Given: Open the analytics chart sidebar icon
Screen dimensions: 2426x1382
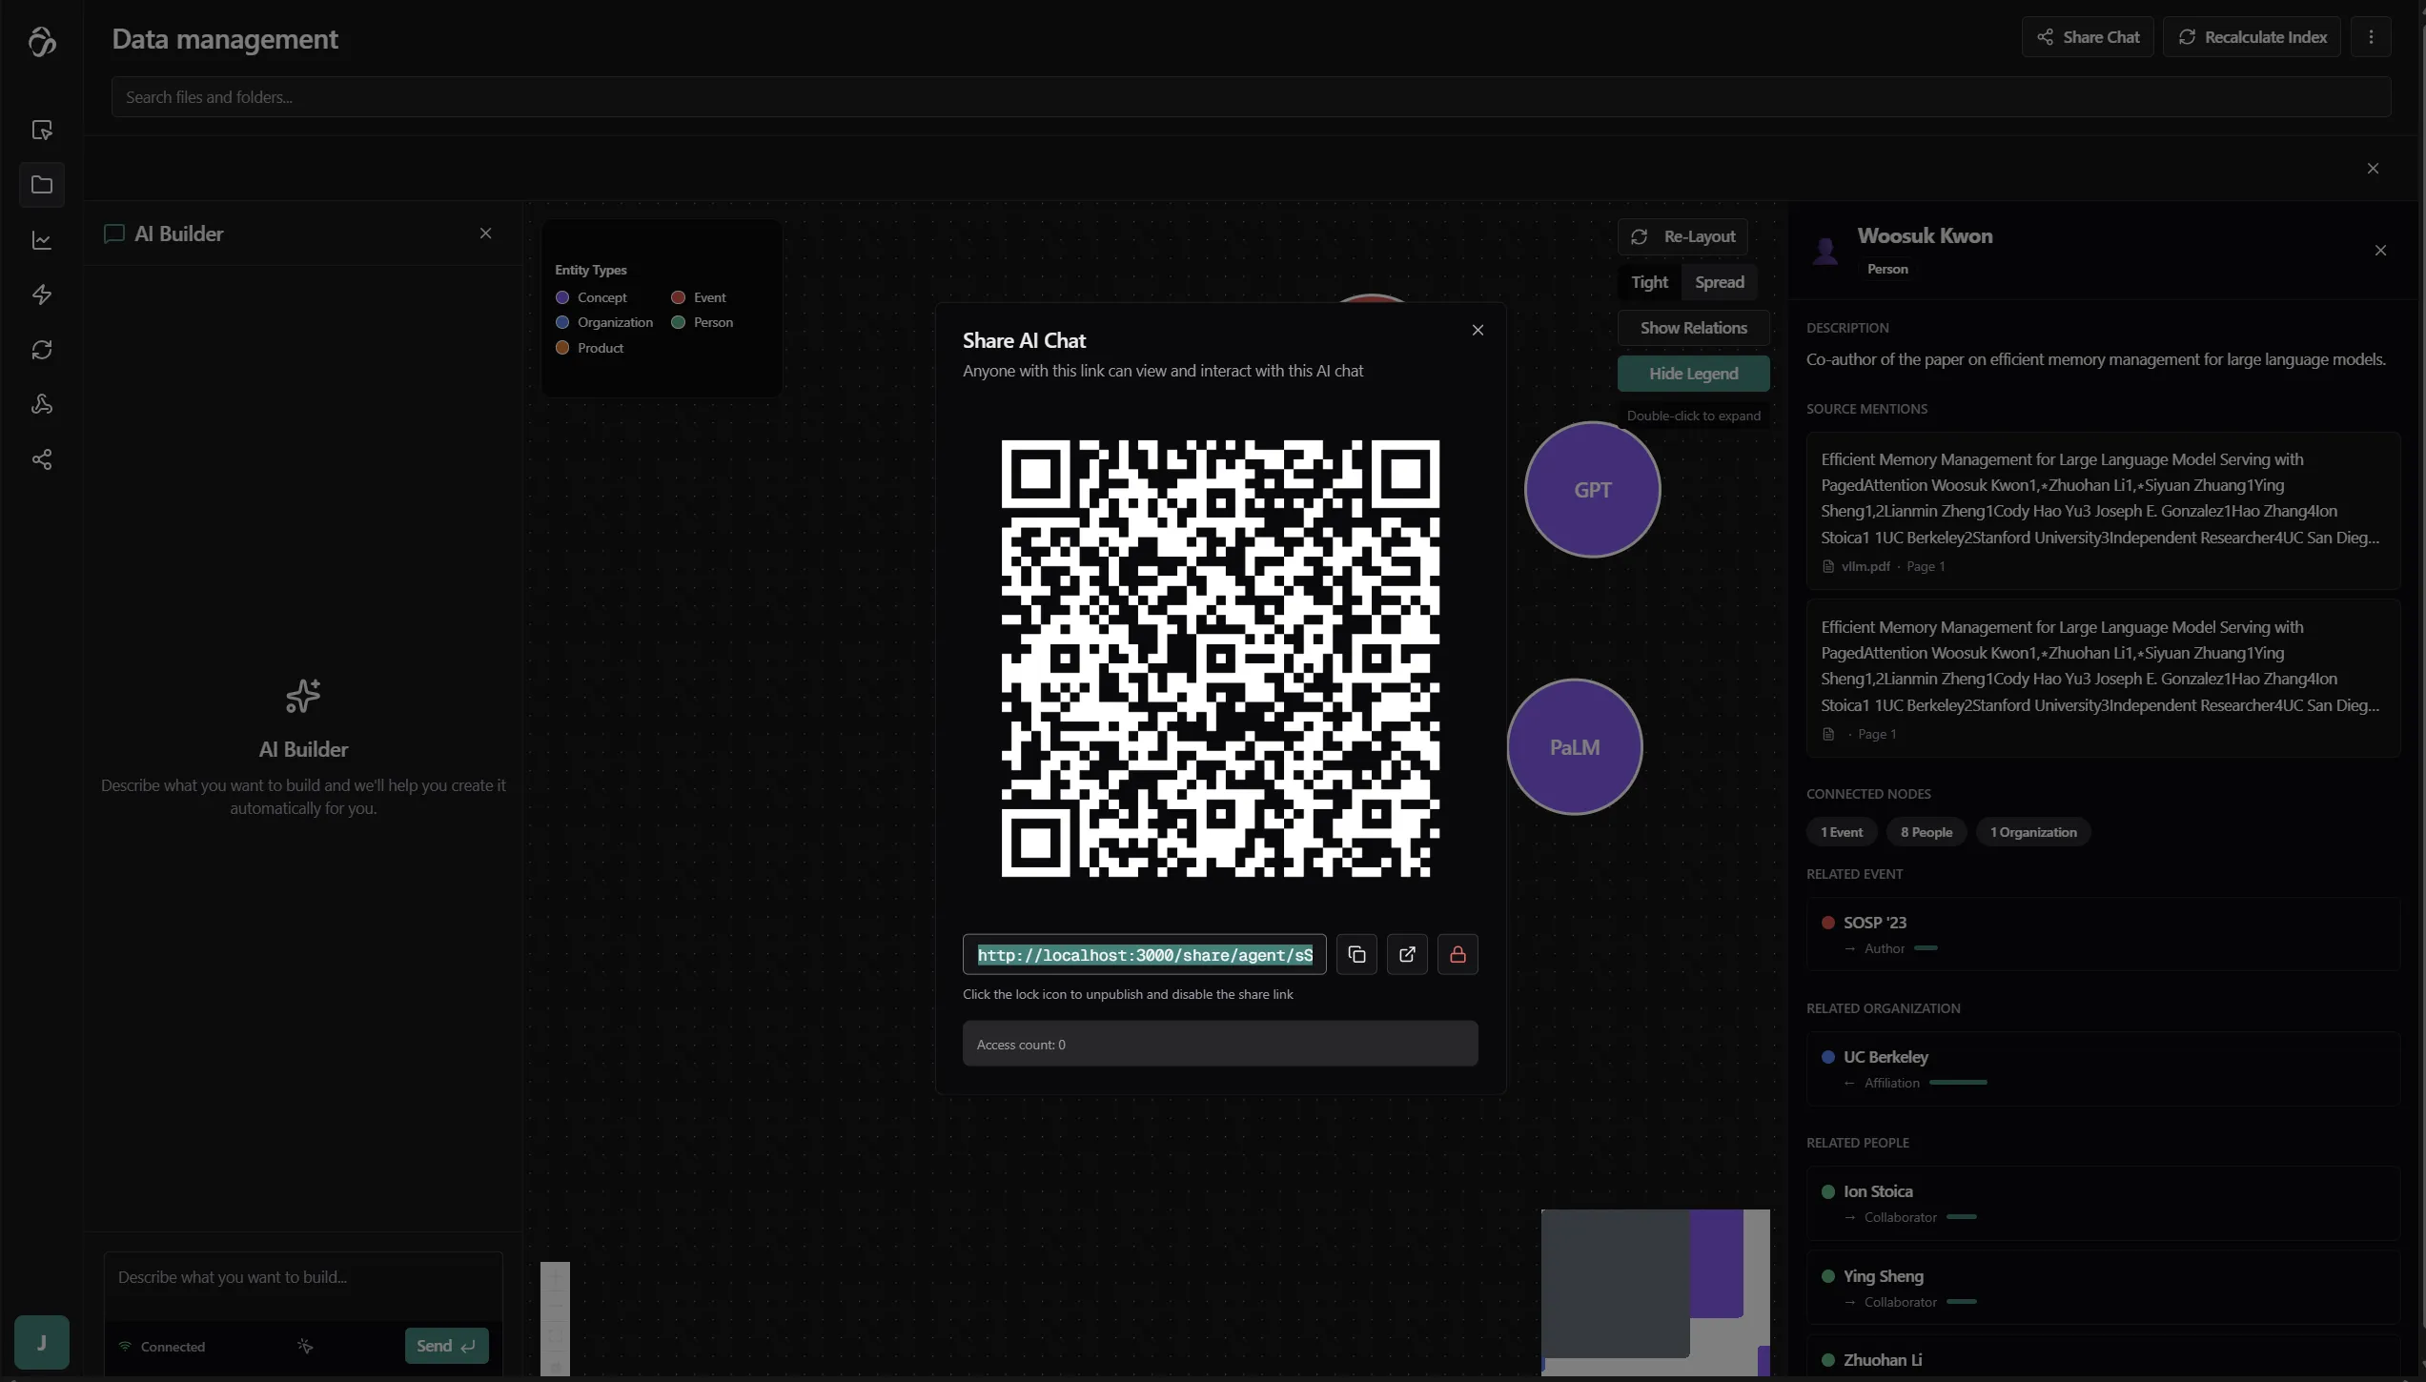Looking at the screenshot, I should 42,240.
